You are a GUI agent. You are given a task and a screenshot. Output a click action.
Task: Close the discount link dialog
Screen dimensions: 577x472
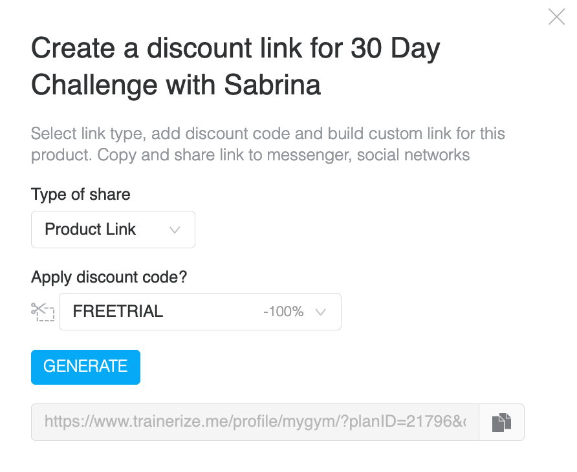(556, 17)
